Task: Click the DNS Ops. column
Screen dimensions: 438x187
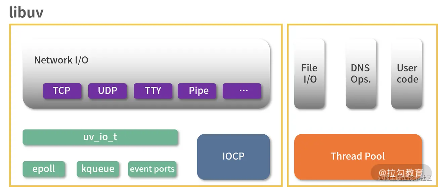Action: click(x=361, y=74)
